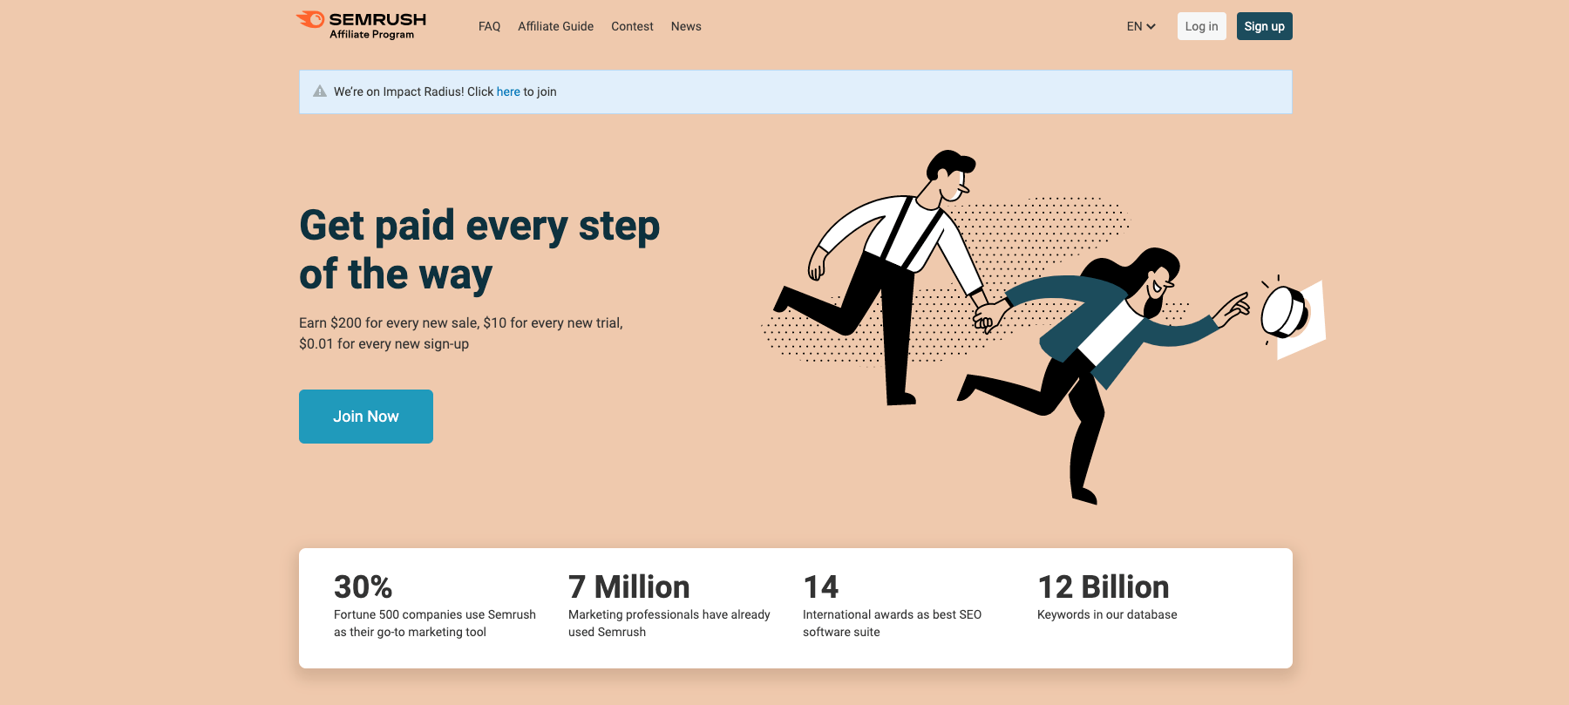Click the Log in button
Screen dimensions: 1569x705
coord(1201,26)
